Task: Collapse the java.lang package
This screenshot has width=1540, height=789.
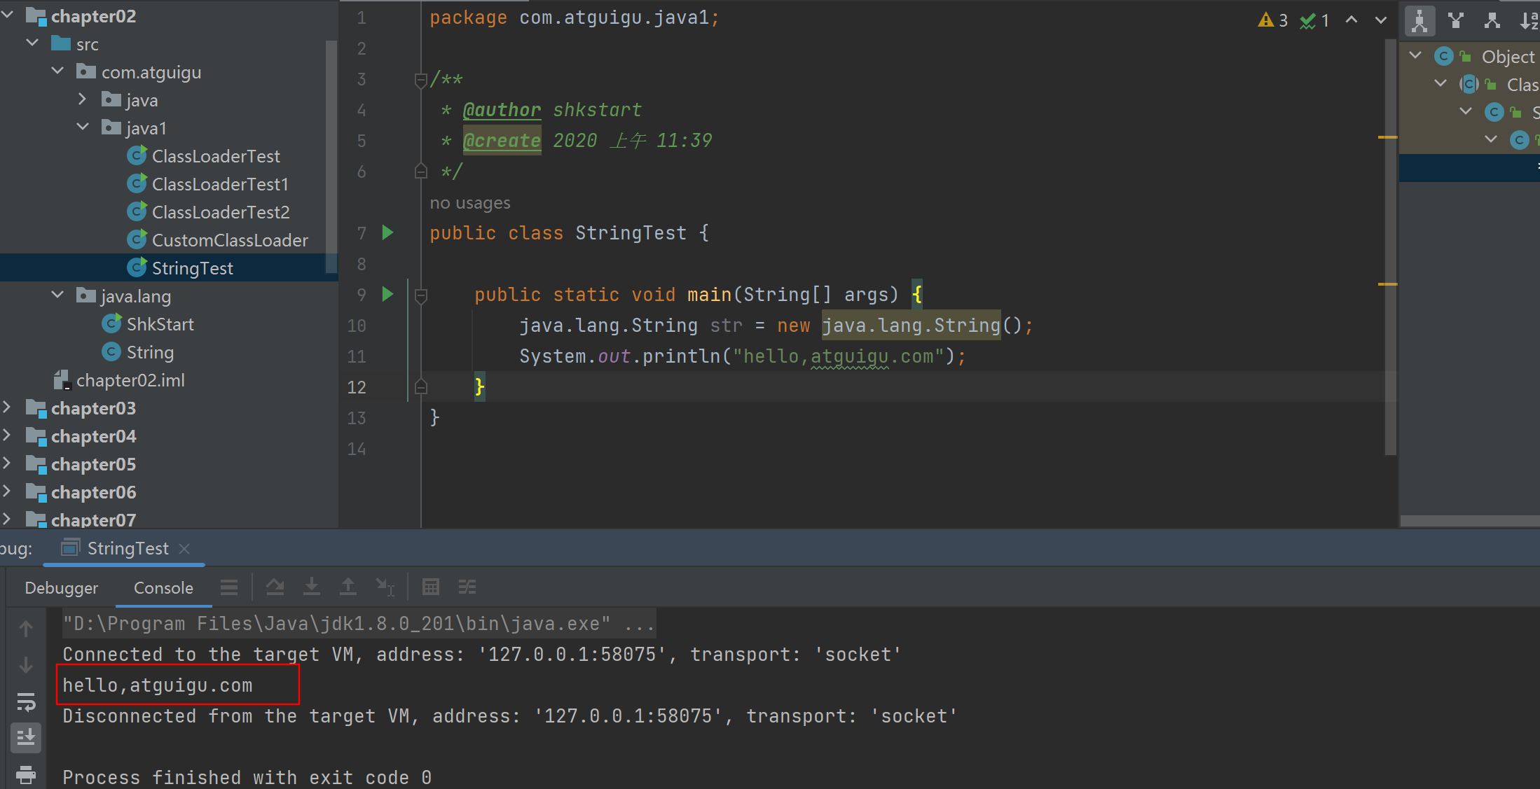Action: coord(57,295)
